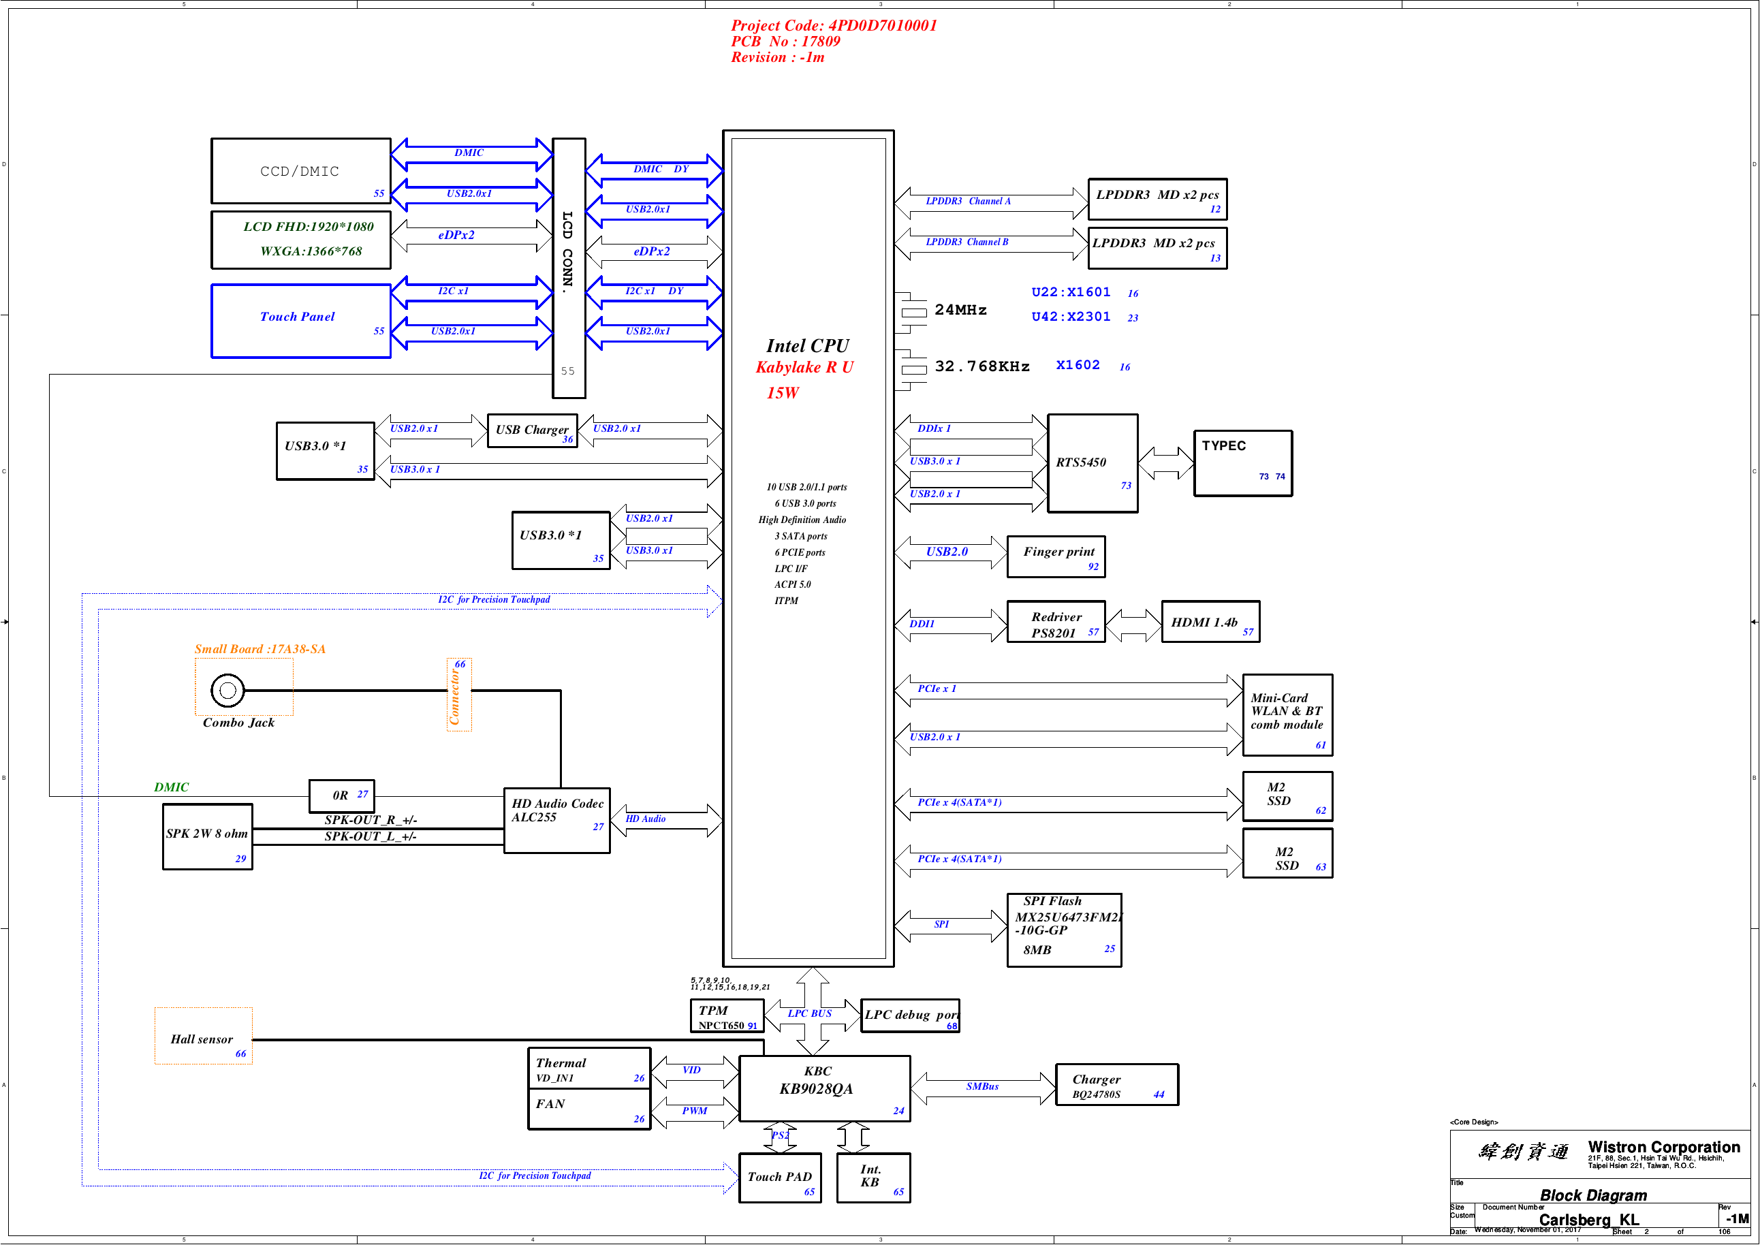Screen dimensions: 1760x1247
Task: Select the M2 SSD block, page 63
Action: [1287, 853]
